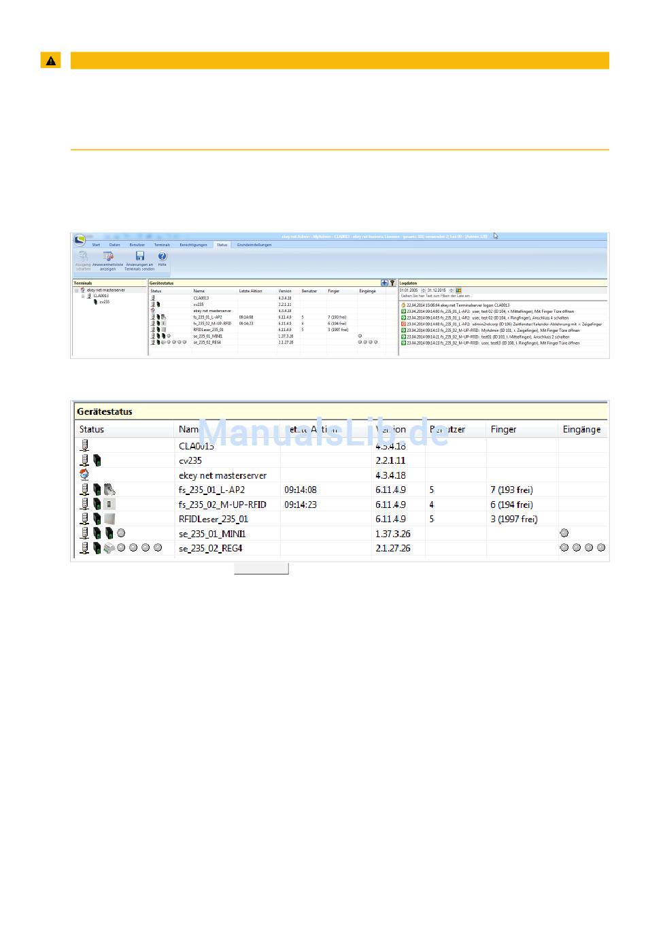This screenshot has height=937, width=646.
Task: Open the Berechtigungen ribbon tab
Action: [193, 245]
